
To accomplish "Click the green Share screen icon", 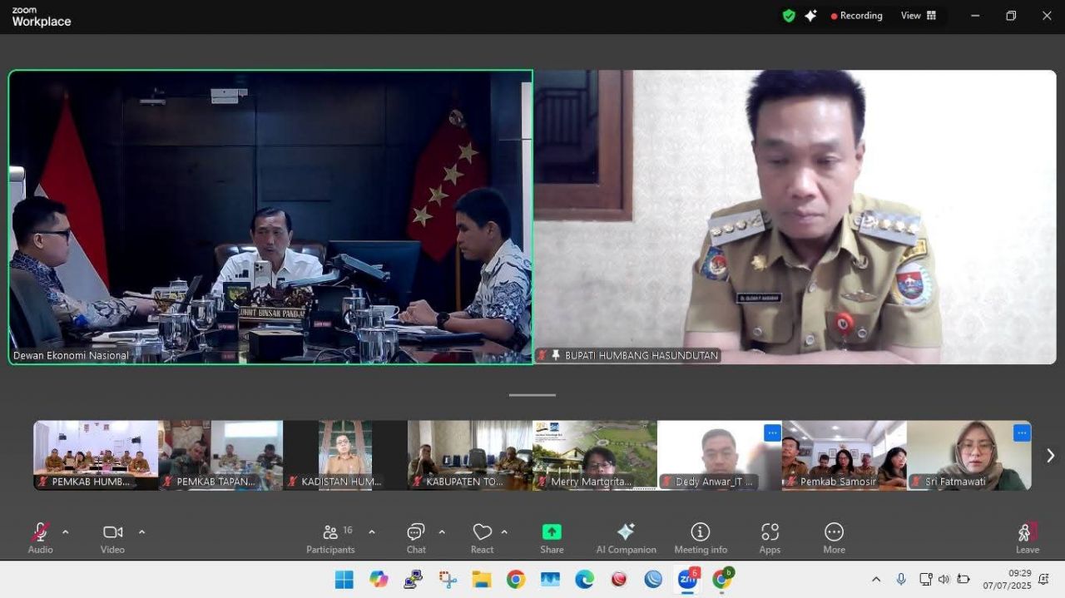I will click(552, 532).
